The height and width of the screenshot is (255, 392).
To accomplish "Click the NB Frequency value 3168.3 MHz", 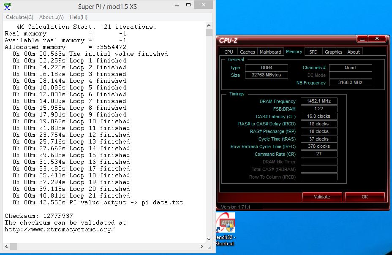I will (351, 82).
